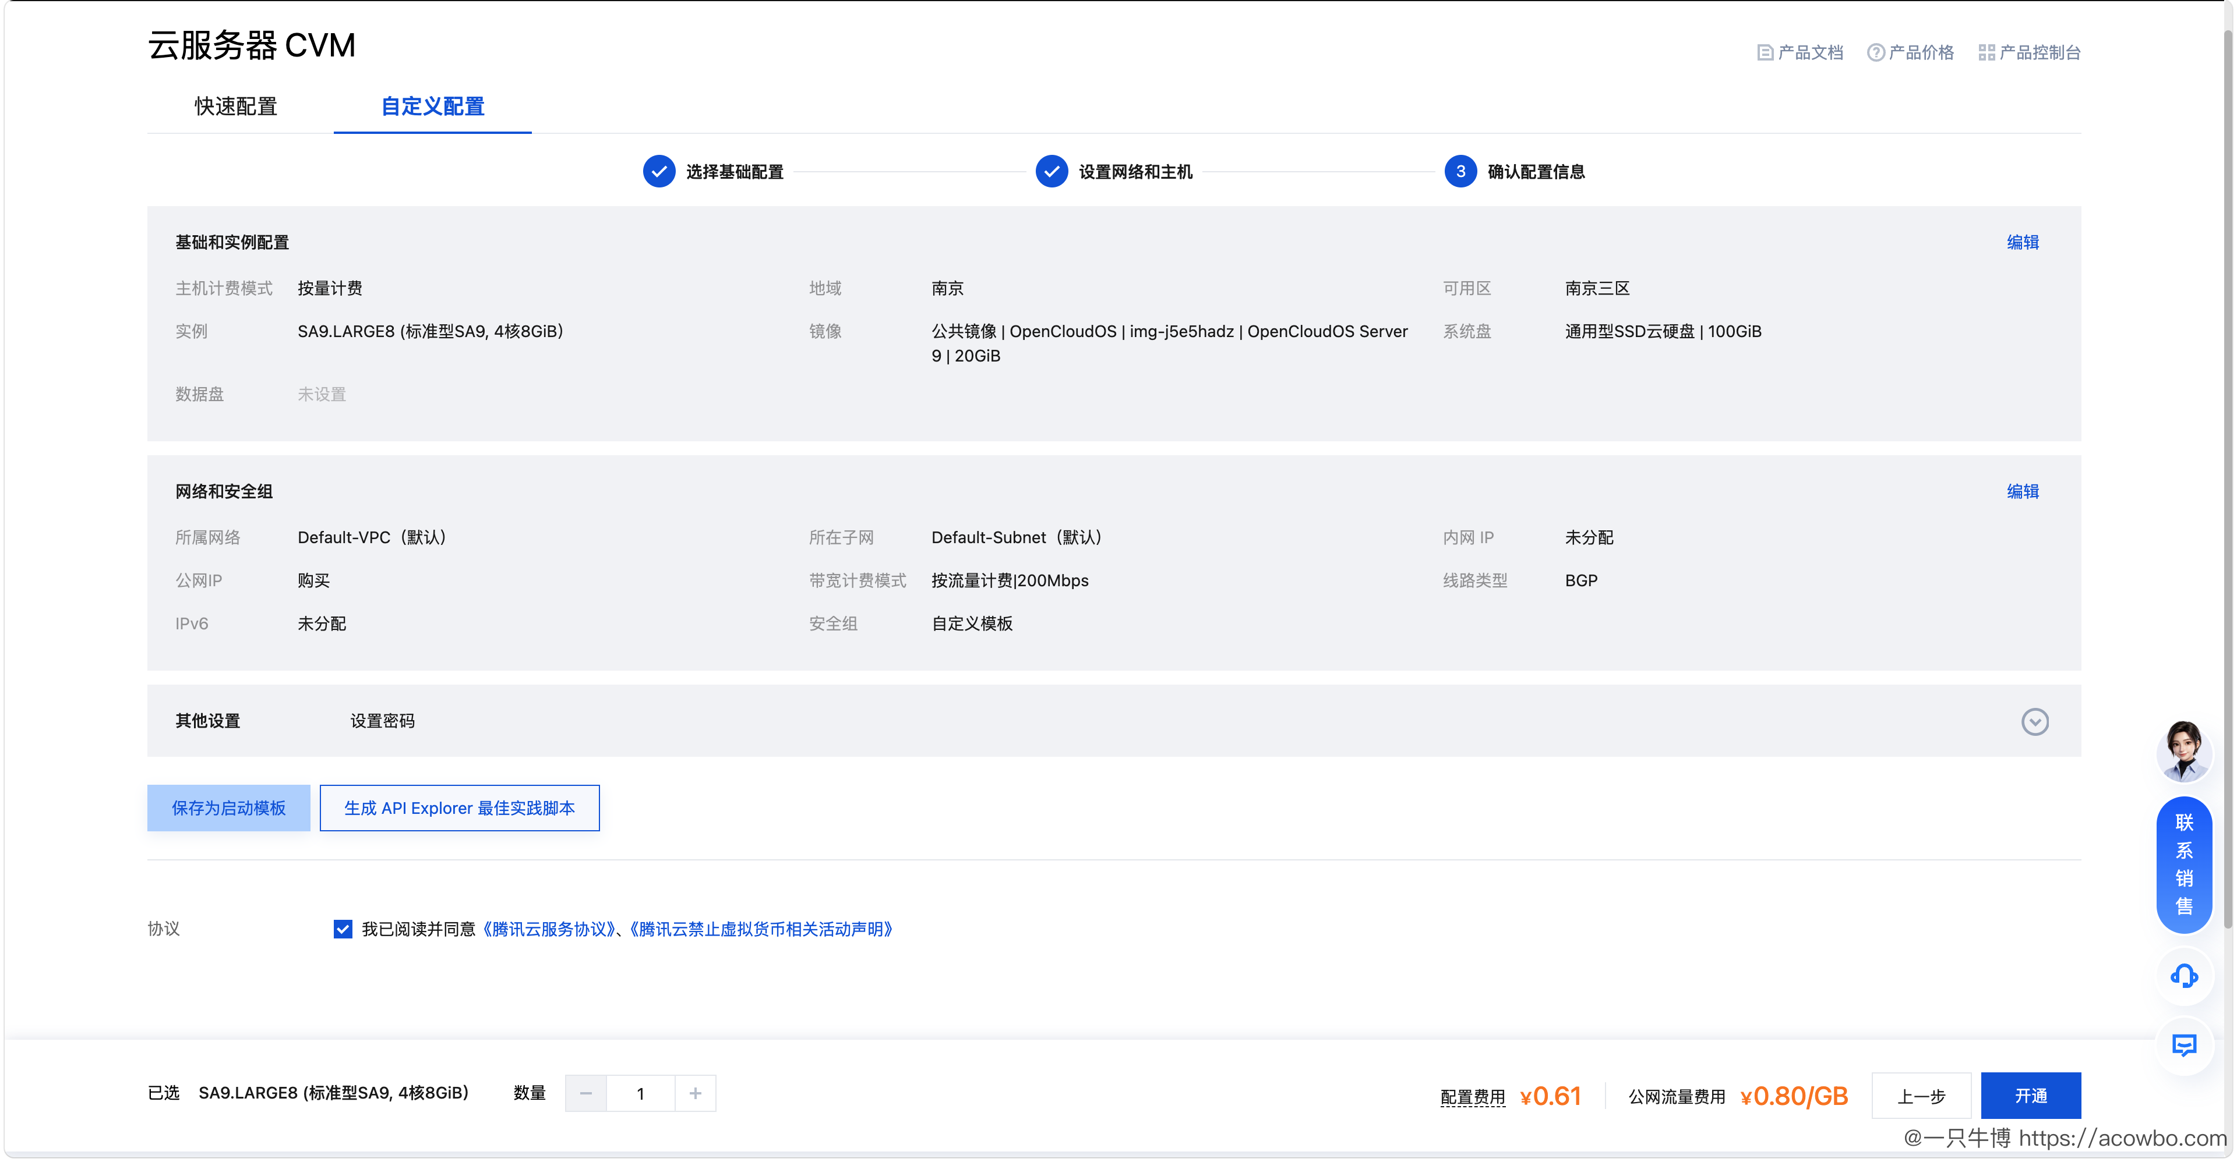
Task: Edit the 基础和实例配置 section
Action: coord(2023,242)
